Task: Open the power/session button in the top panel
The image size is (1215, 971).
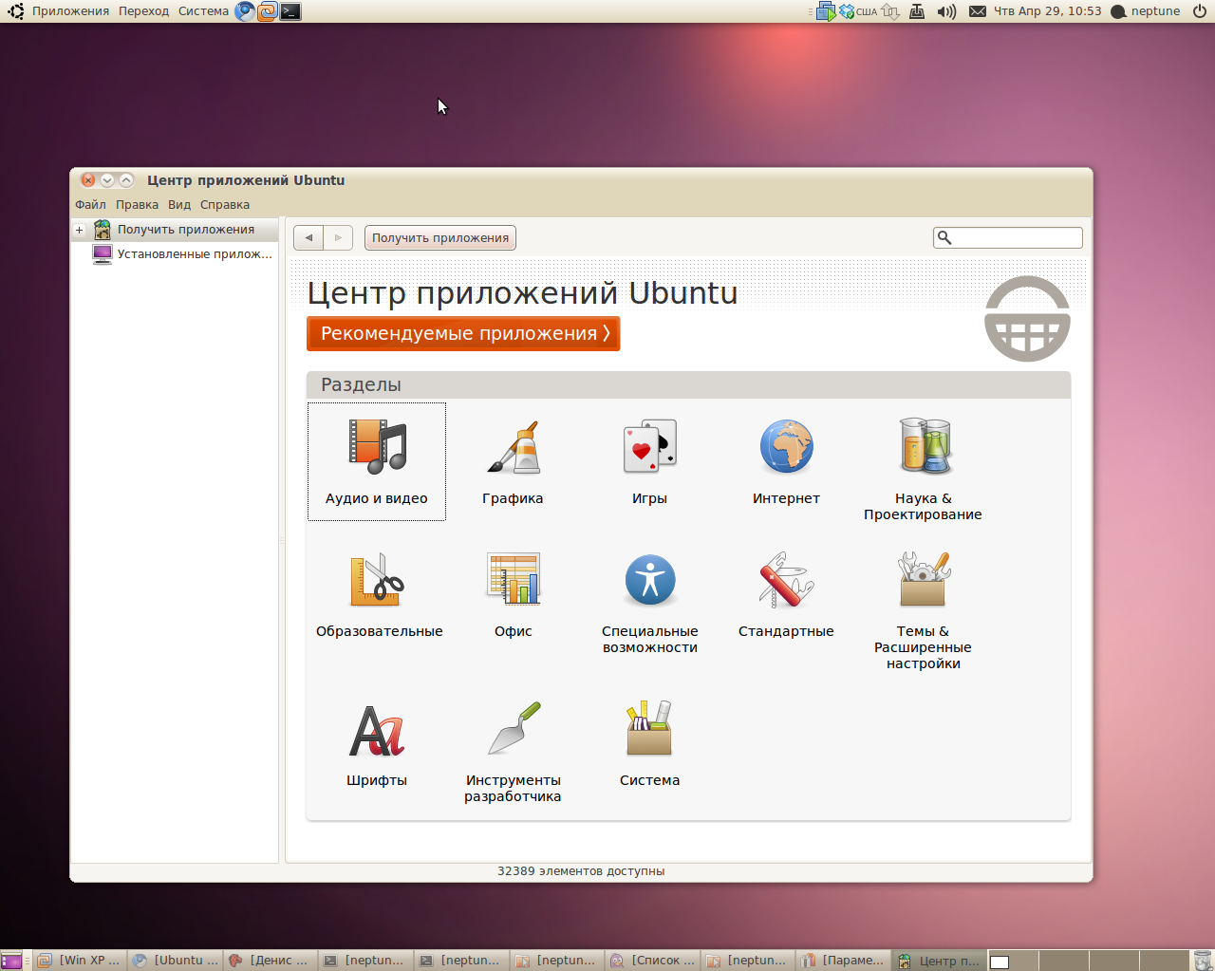Action: point(1200,11)
